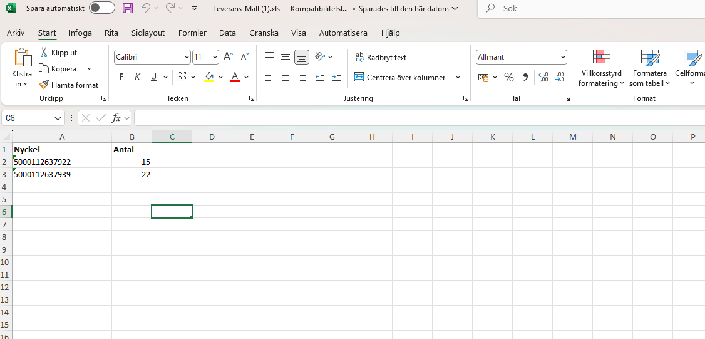Viewport: 705px width, 339px height.
Task: Copy selection with Kopiera
Action: tap(59, 69)
